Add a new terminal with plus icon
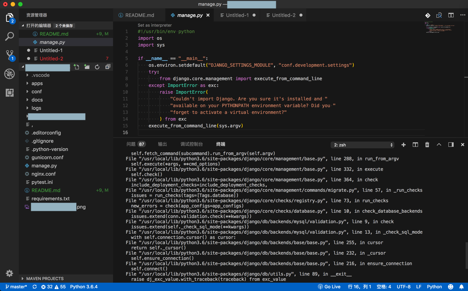 click(x=403, y=145)
